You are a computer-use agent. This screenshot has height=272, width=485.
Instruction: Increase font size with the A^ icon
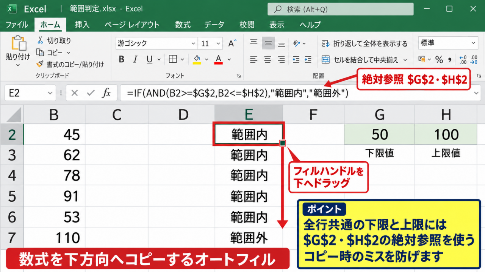(x=232, y=43)
